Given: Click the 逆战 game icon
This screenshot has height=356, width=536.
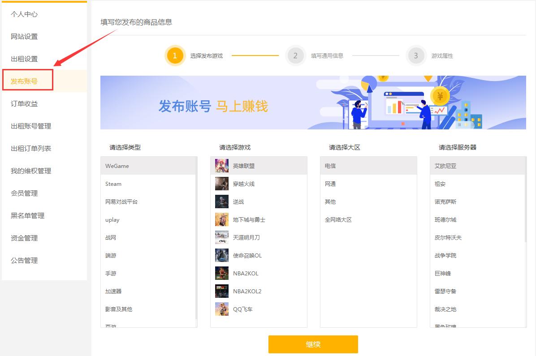Looking at the screenshot, I should pos(222,201).
